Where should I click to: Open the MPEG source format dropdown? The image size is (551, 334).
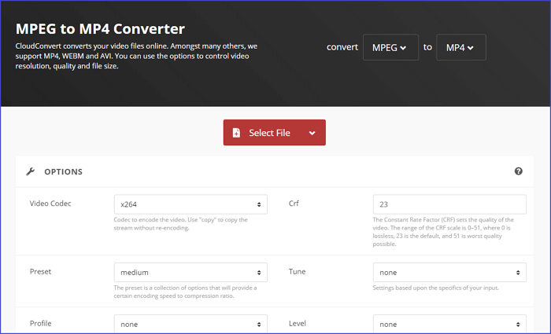[x=390, y=48]
